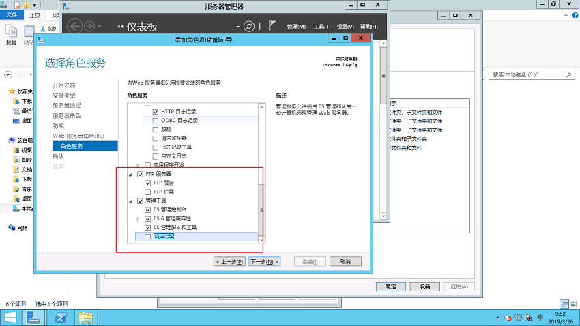580x326 pixels.
Task: Uncheck the HTTP 日志记录 checkbox
Action: [156, 112]
